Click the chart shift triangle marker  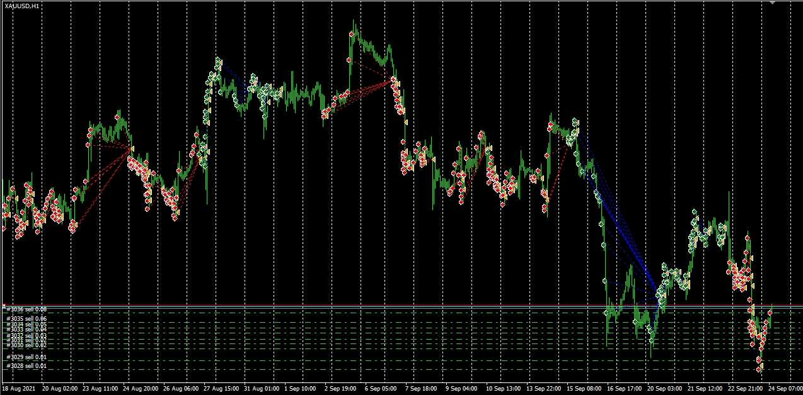(x=773, y=3)
